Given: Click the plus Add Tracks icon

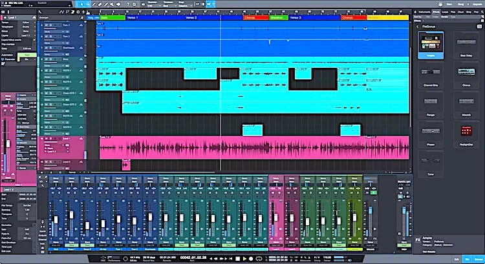Looking at the screenshot, I should 83,12.
